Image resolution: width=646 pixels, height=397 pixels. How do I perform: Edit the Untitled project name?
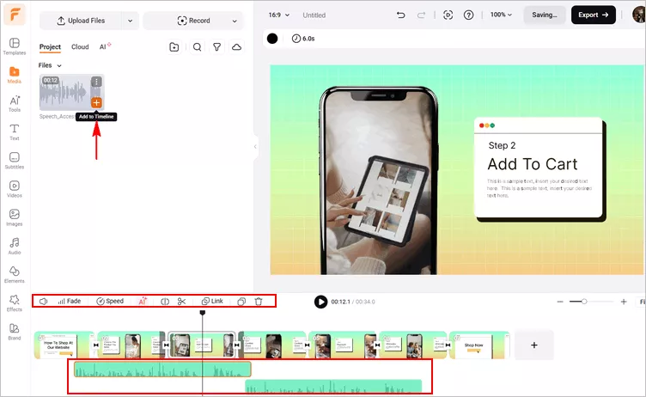[314, 15]
